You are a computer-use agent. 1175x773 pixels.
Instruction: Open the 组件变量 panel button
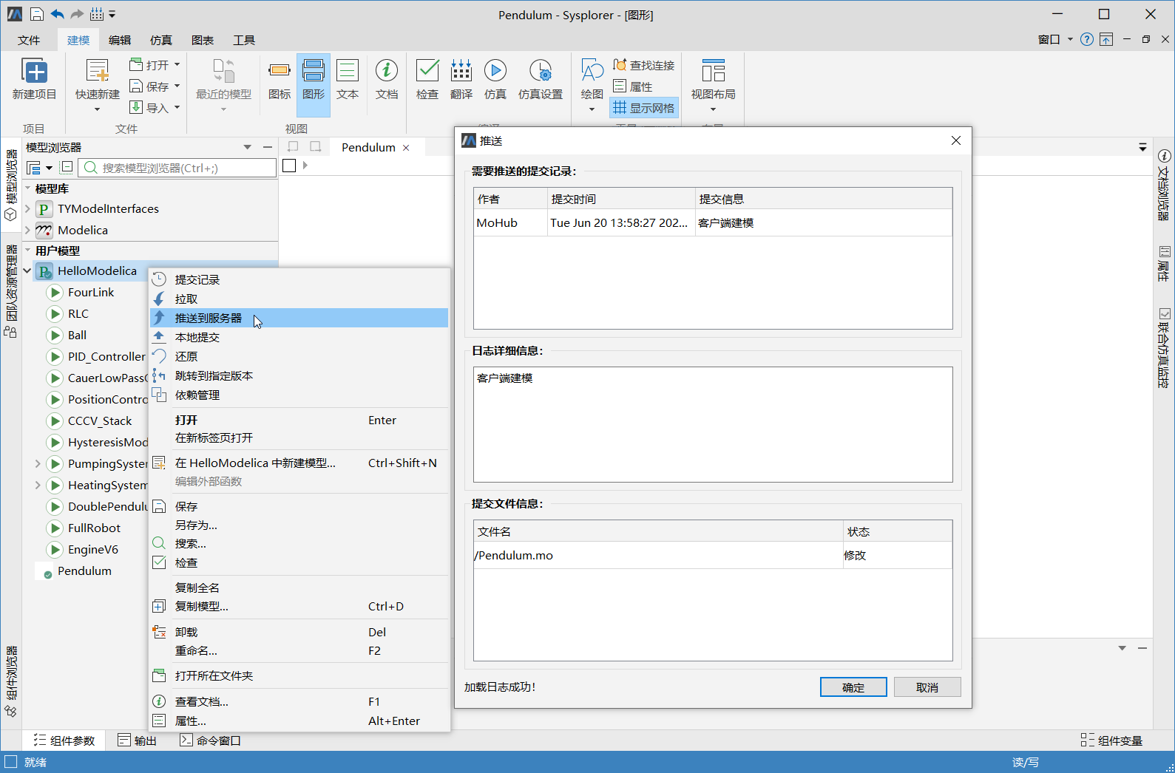coord(1111,740)
